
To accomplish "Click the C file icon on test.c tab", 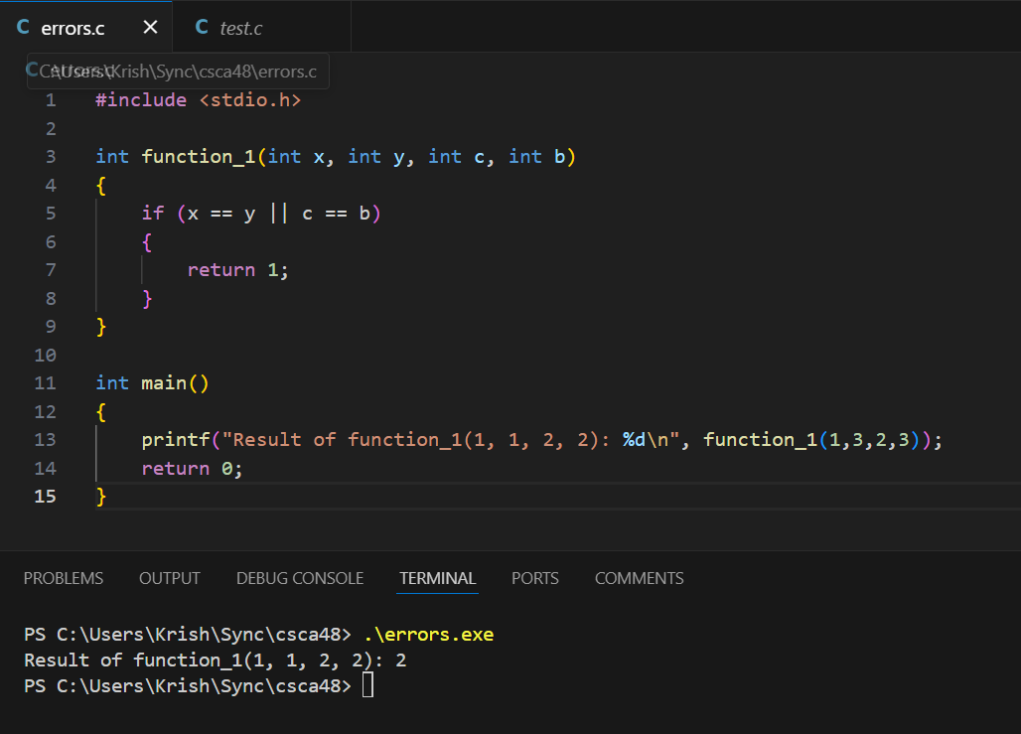I will click(x=202, y=28).
